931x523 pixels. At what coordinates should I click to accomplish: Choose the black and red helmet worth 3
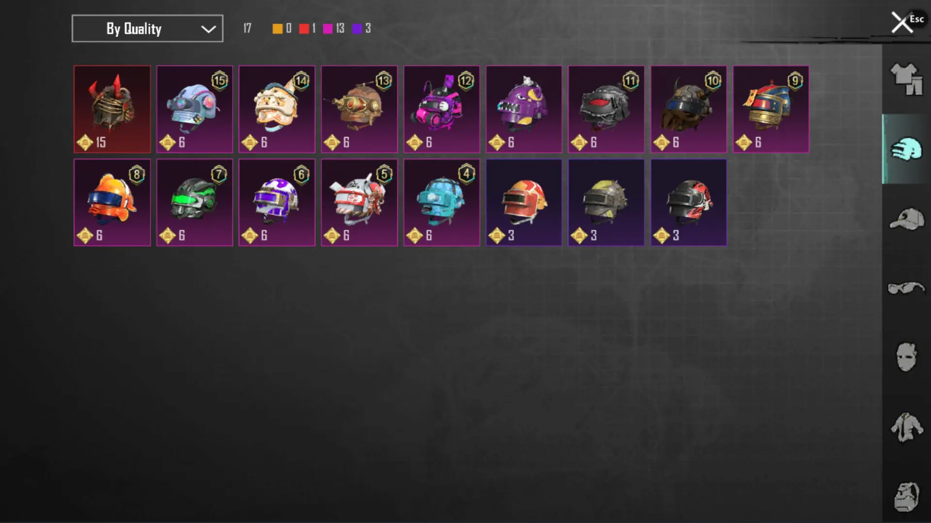click(x=689, y=202)
